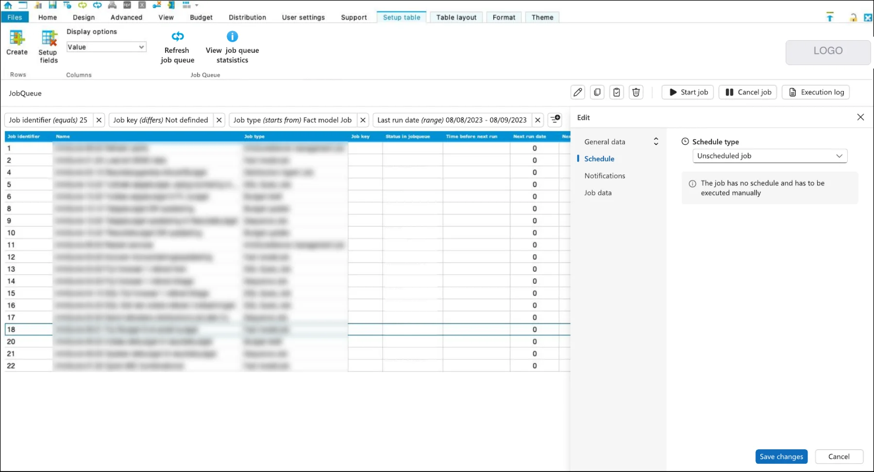874x472 pixels.
Task: Open the Files menu tab
Action: [x=15, y=17]
